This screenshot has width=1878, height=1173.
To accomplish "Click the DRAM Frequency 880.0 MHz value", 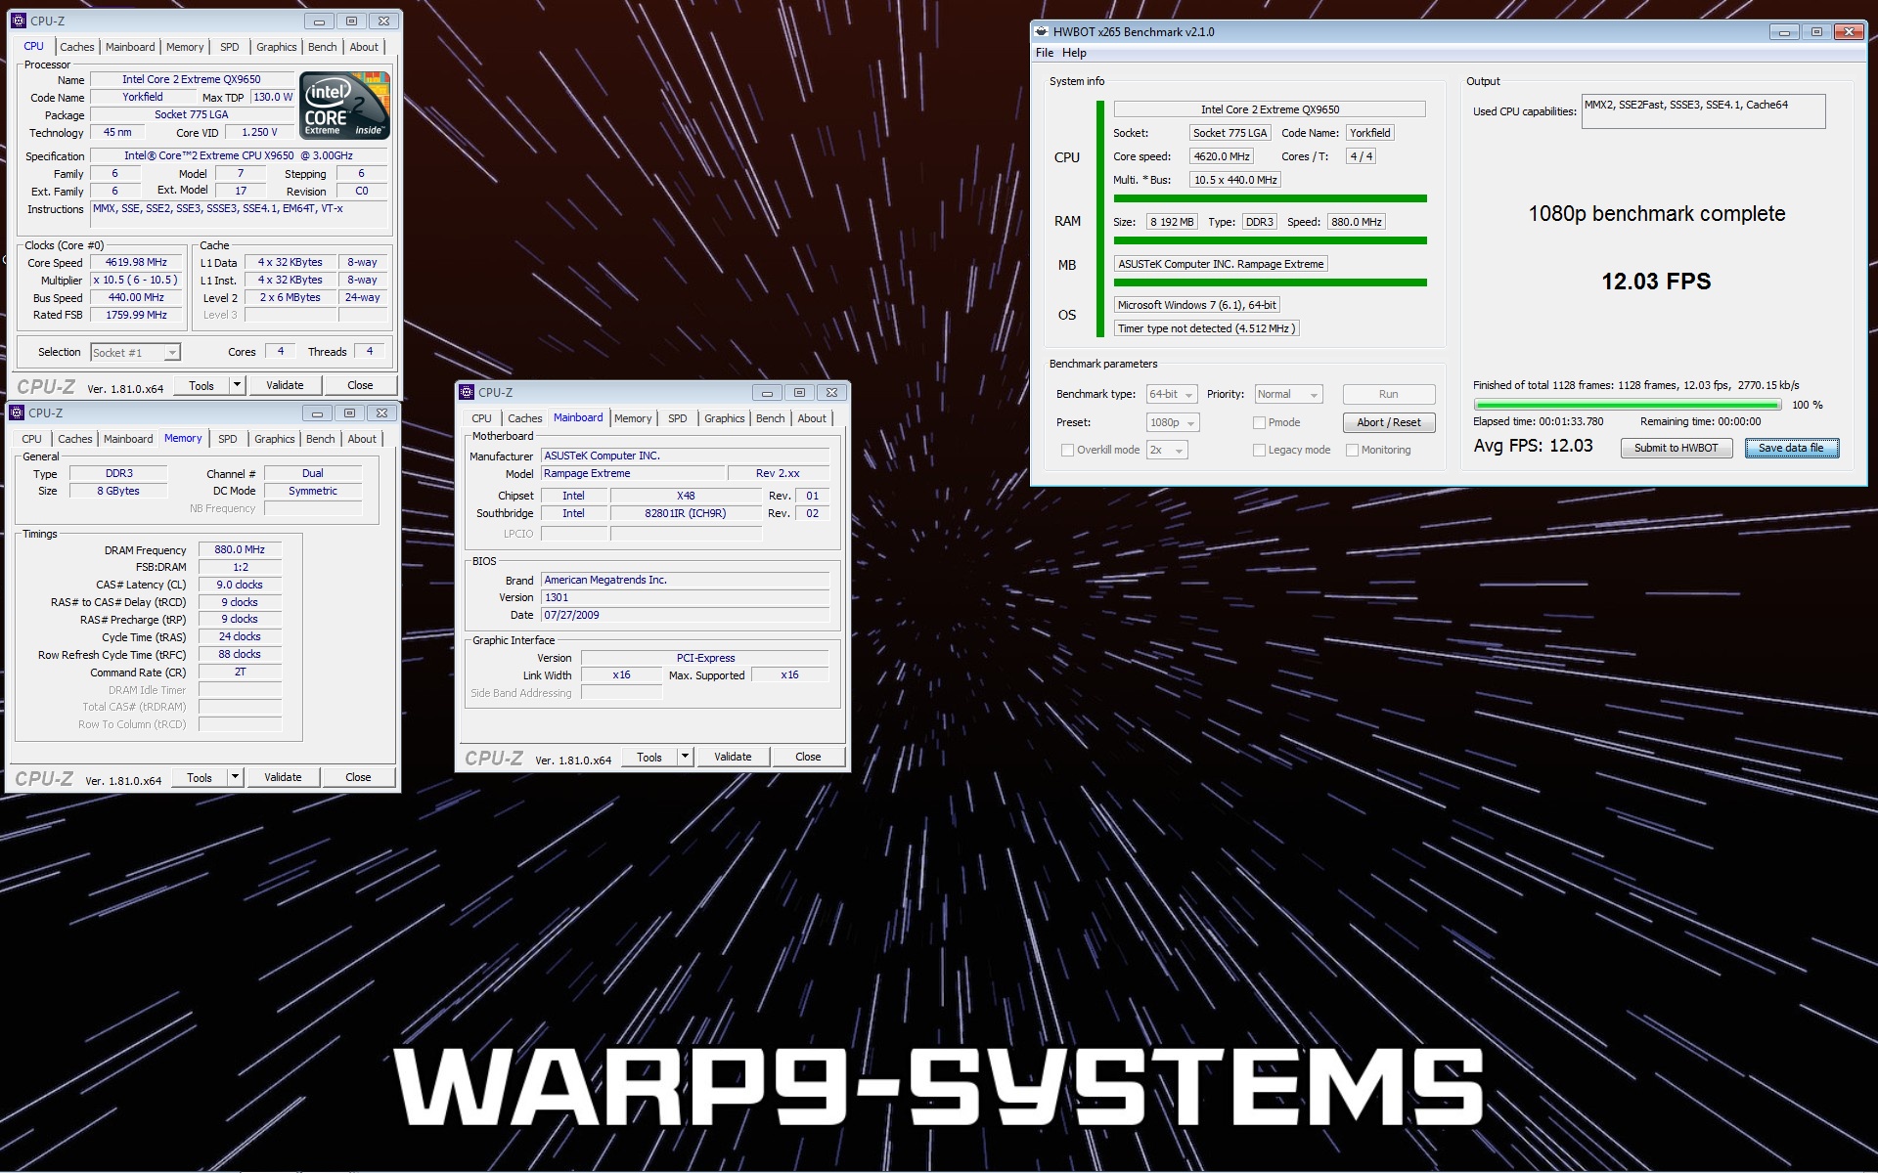I will tap(241, 549).
